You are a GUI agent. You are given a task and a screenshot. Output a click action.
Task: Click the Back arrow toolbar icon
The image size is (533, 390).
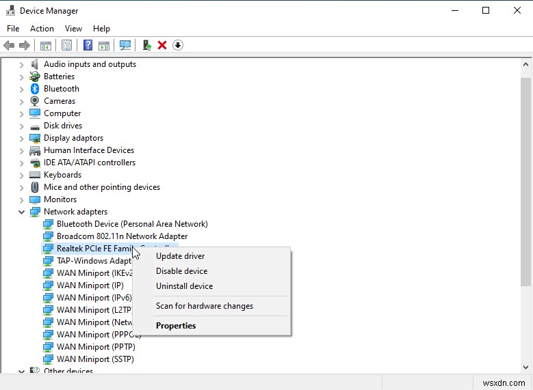9,45
